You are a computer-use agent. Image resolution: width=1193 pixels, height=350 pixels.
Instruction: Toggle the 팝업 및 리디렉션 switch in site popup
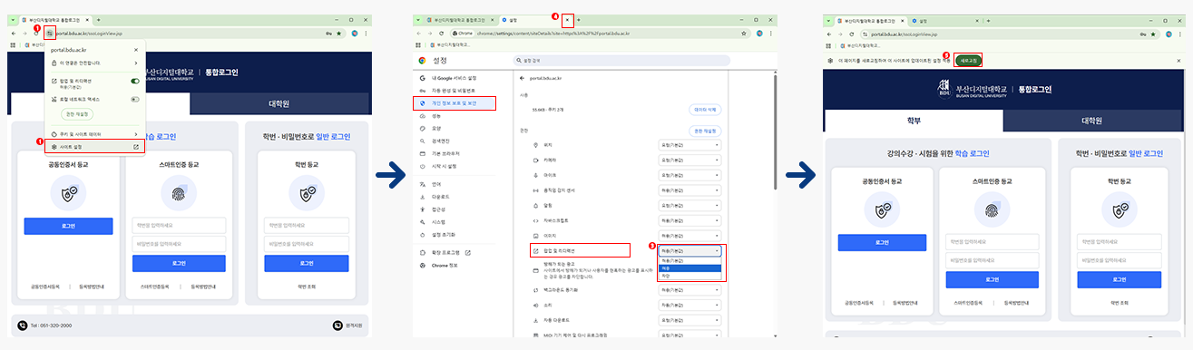[135, 81]
